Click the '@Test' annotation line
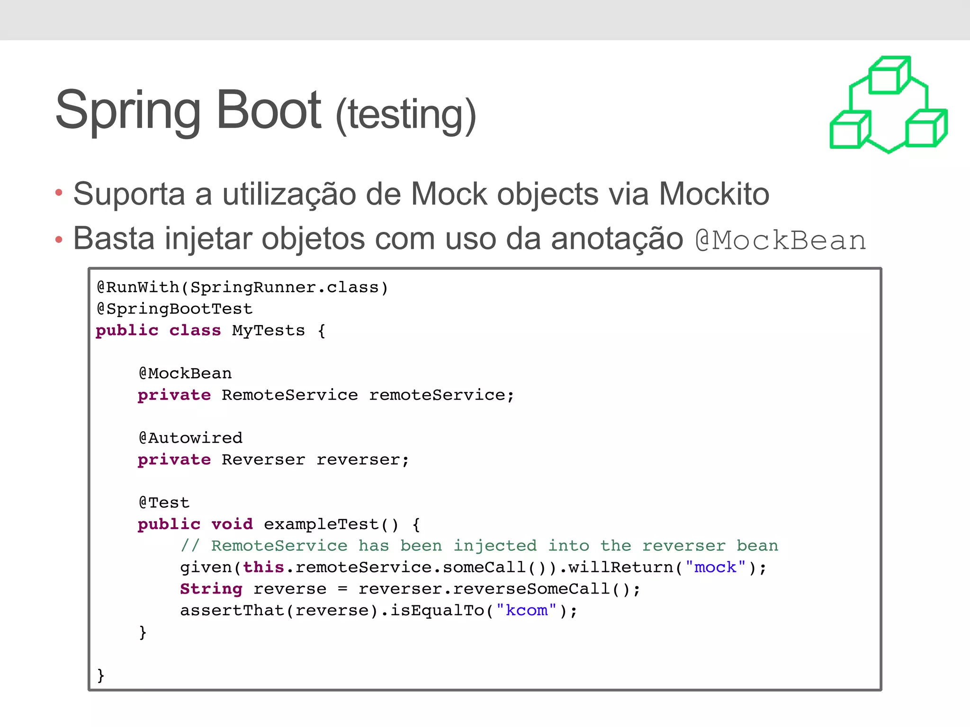Image resolution: width=970 pixels, height=727 pixels. (164, 503)
